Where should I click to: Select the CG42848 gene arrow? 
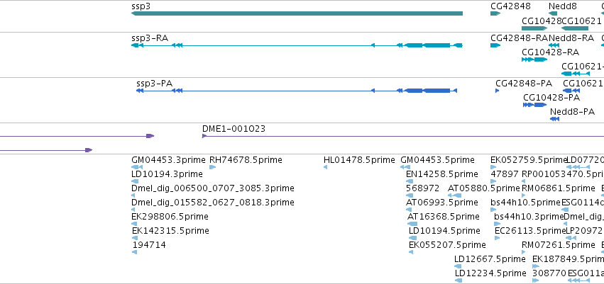coord(495,13)
